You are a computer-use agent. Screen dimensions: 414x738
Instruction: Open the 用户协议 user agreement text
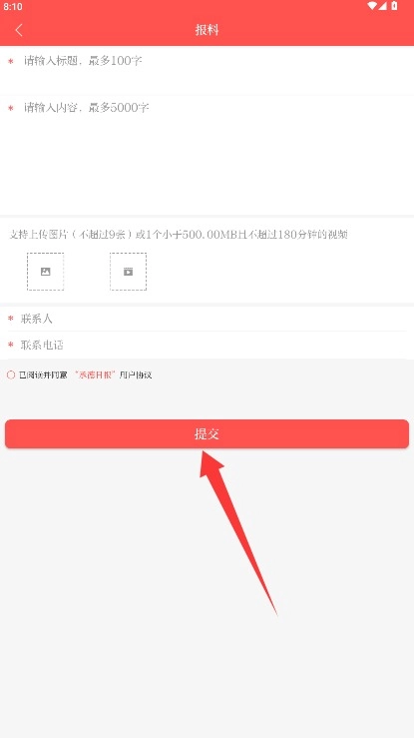136,375
